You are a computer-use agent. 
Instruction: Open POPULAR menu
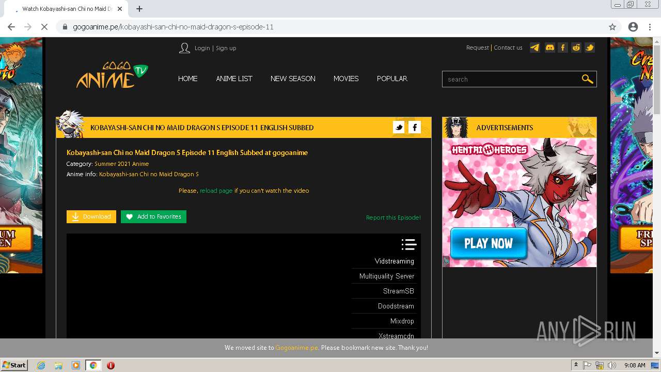click(392, 79)
